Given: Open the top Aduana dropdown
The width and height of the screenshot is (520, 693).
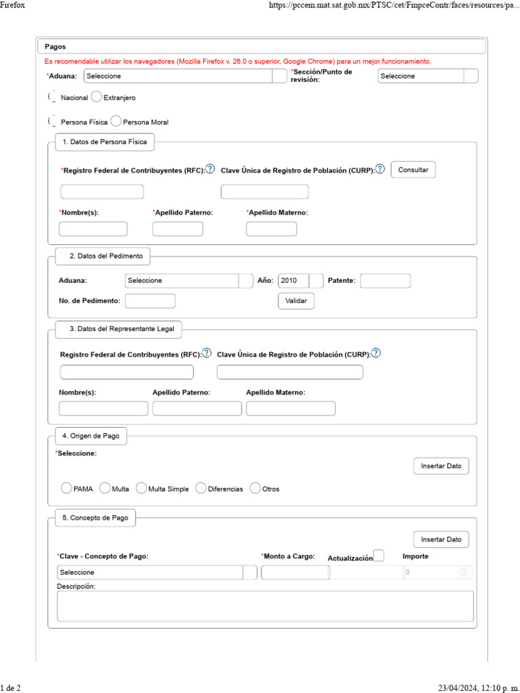Looking at the screenshot, I should (x=279, y=76).
